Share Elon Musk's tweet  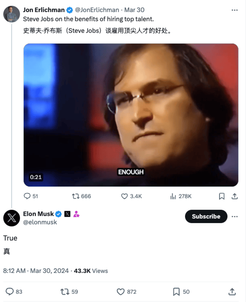[232, 292]
